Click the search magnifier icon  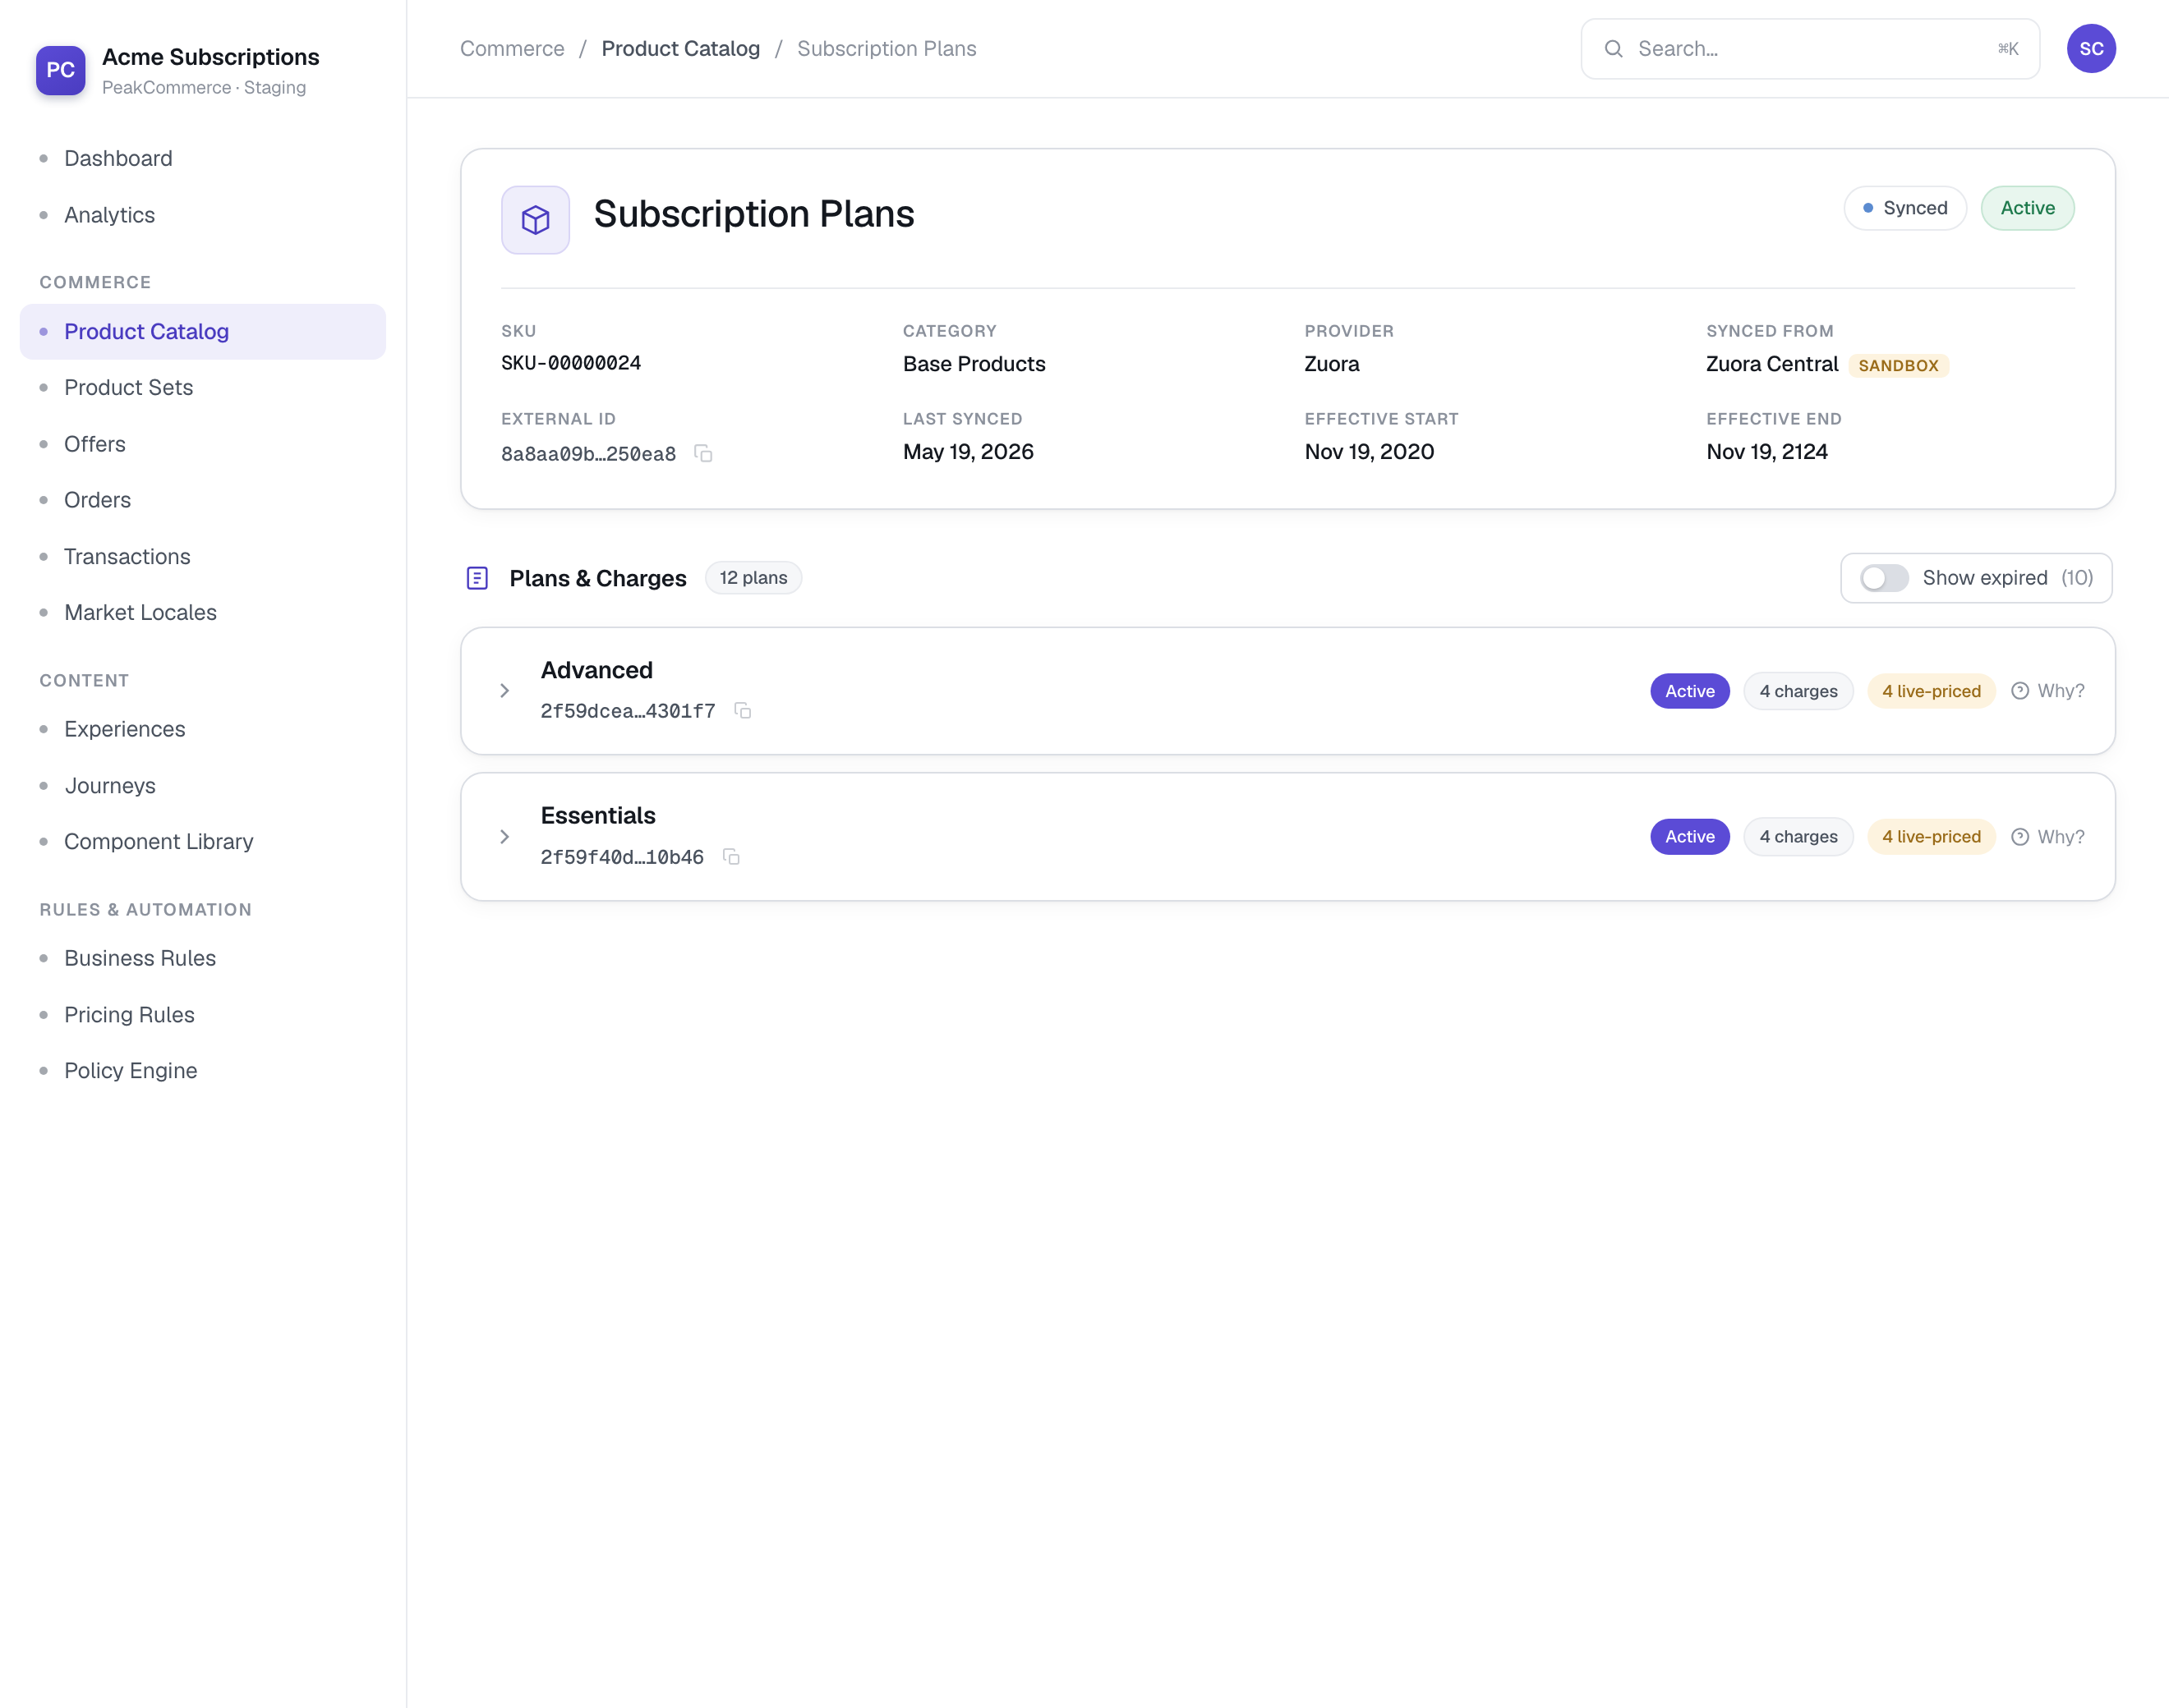click(x=1614, y=49)
